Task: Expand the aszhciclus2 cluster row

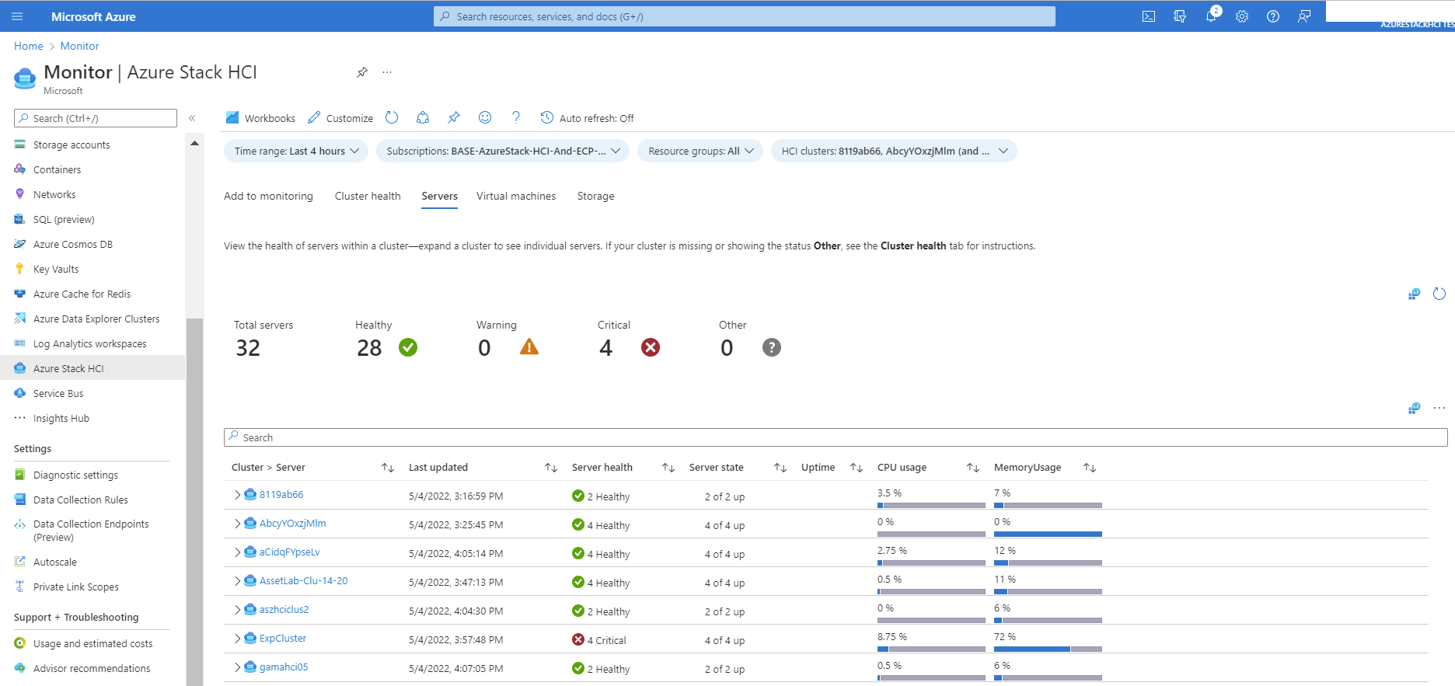Action: [x=237, y=610]
